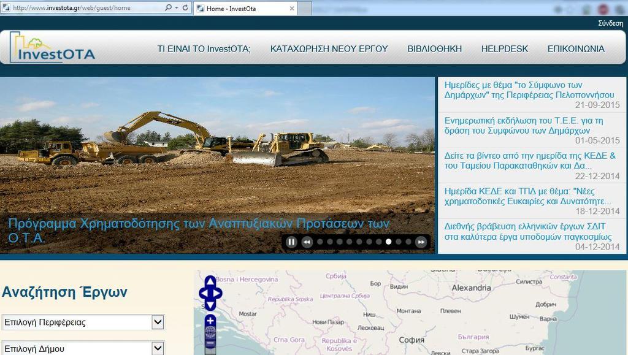The image size is (628, 355).
Task: Click the highlighted white slideshow dot
Action: click(388, 242)
